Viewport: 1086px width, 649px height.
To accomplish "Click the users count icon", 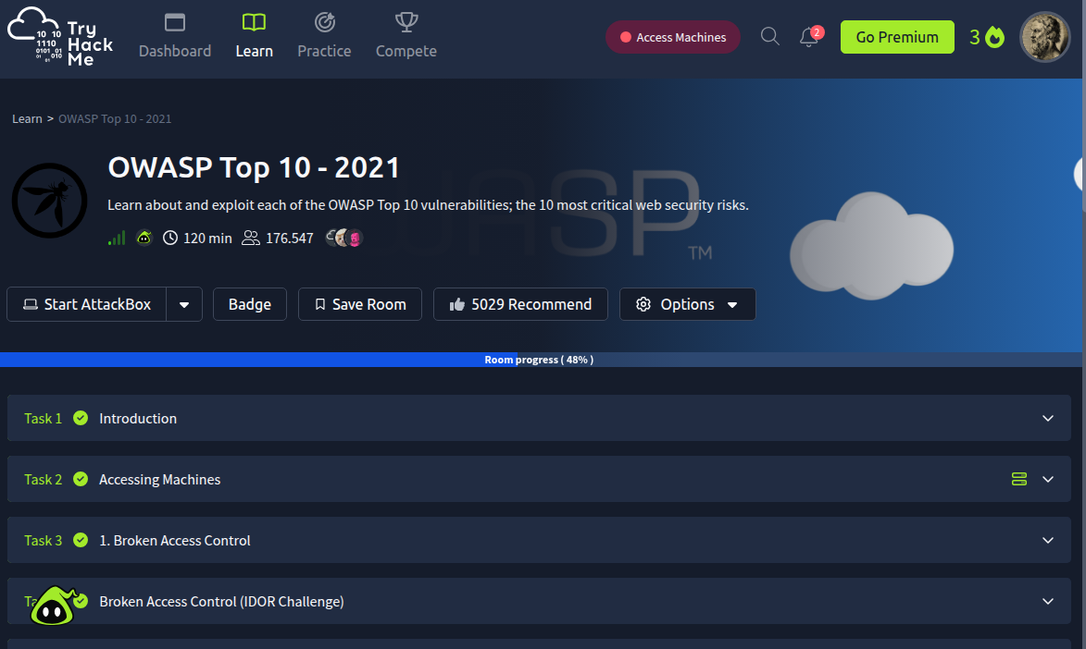I will click(250, 238).
